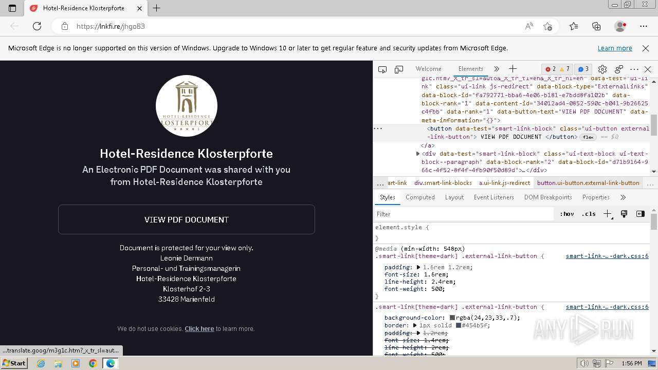Open the Styles pane tab
Viewport: 658px width, 370px height.
pos(388,197)
